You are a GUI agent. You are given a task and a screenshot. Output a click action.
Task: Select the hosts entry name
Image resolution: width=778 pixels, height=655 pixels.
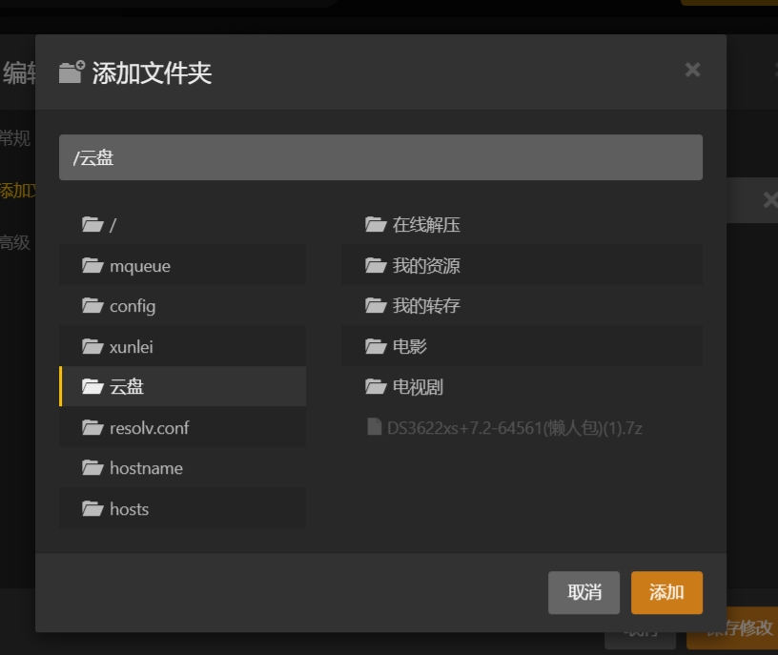(x=129, y=508)
